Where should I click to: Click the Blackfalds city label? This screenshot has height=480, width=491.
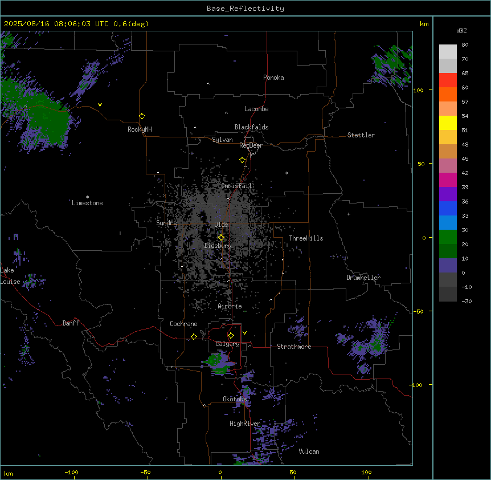click(x=251, y=127)
